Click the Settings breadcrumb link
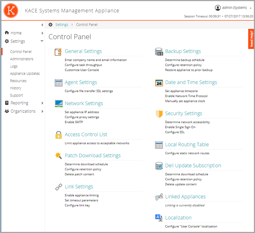This screenshot has height=233, width=255. coord(61,25)
